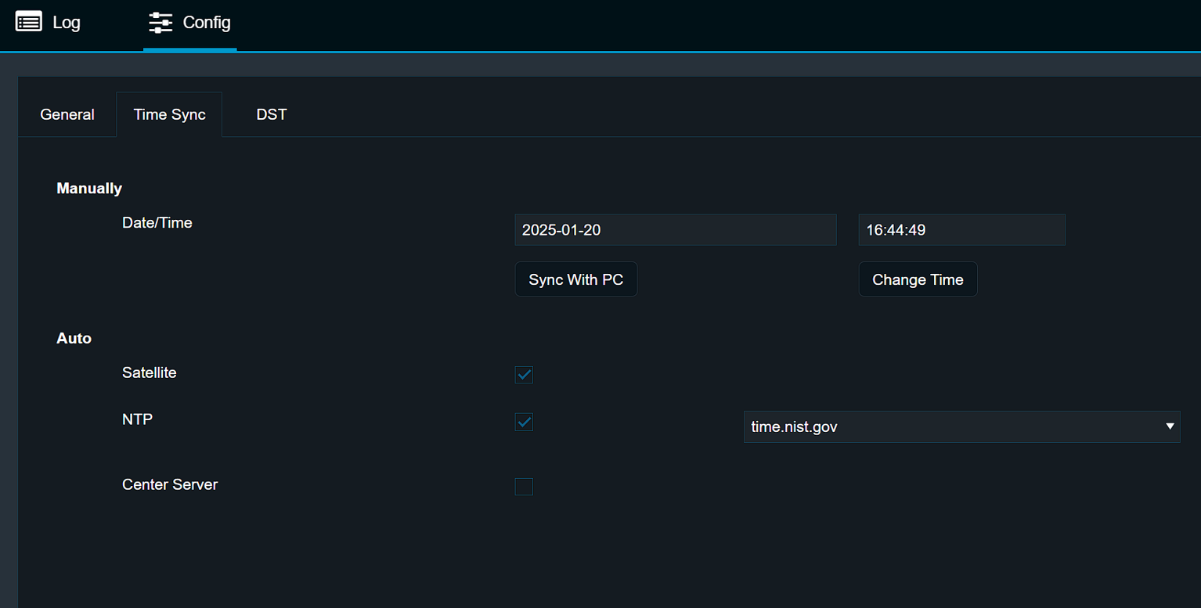This screenshot has height=608, width=1201.
Task: Click the Satellite option label
Action: pyautogui.click(x=150, y=373)
